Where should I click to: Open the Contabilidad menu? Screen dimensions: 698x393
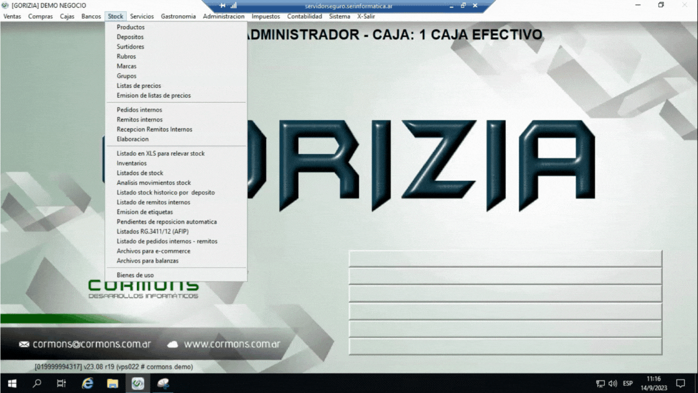click(x=304, y=16)
